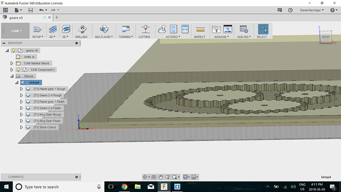Screen dimensions: 341x192
Task: Select the Ring Gear Rough operation
Action: [47, 114]
